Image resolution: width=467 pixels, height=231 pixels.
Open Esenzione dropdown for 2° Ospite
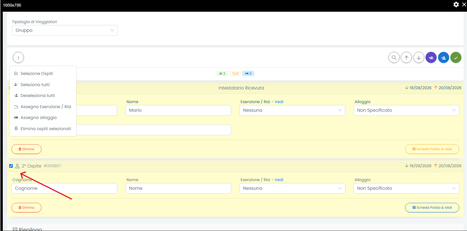[292, 188]
